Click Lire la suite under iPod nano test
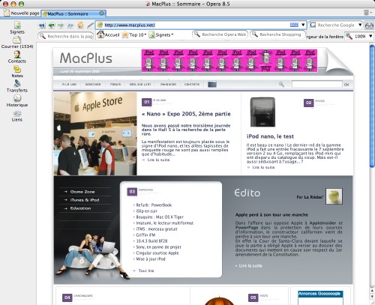This screenshot has width=375, height=305. pos(263,167)
